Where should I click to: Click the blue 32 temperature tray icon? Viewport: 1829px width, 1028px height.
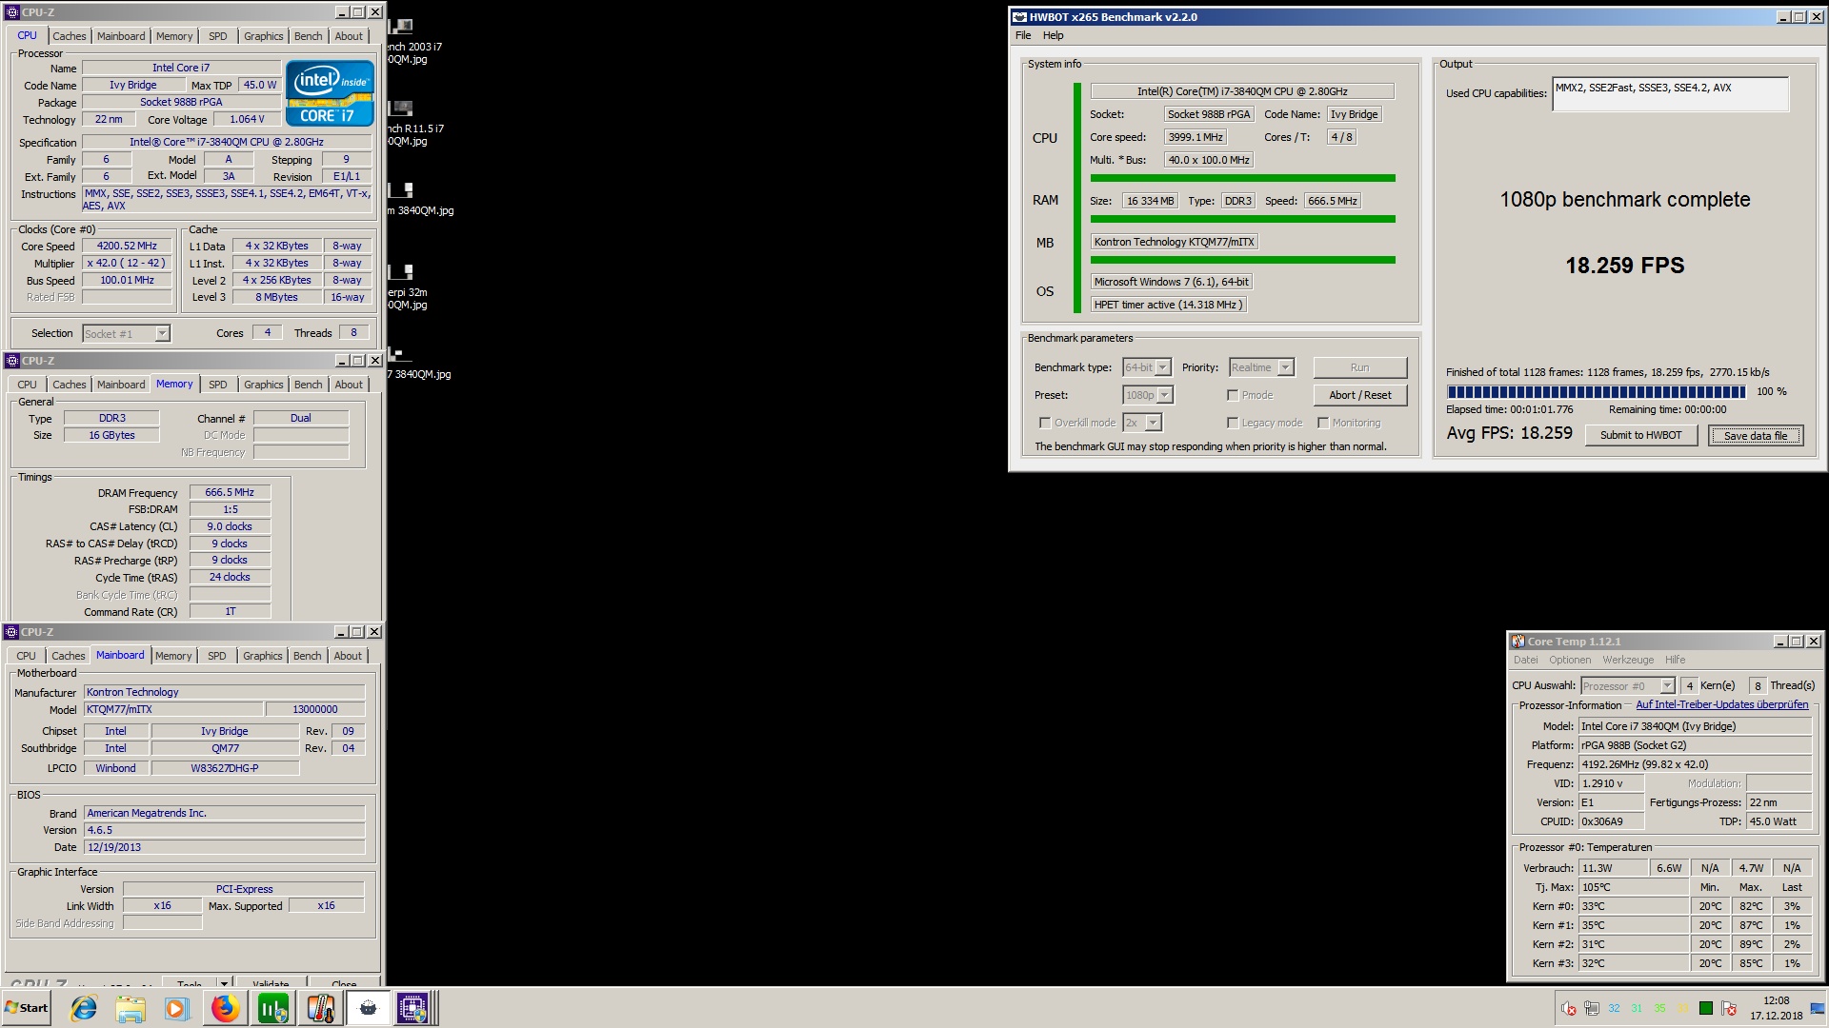(1615, 1008)
